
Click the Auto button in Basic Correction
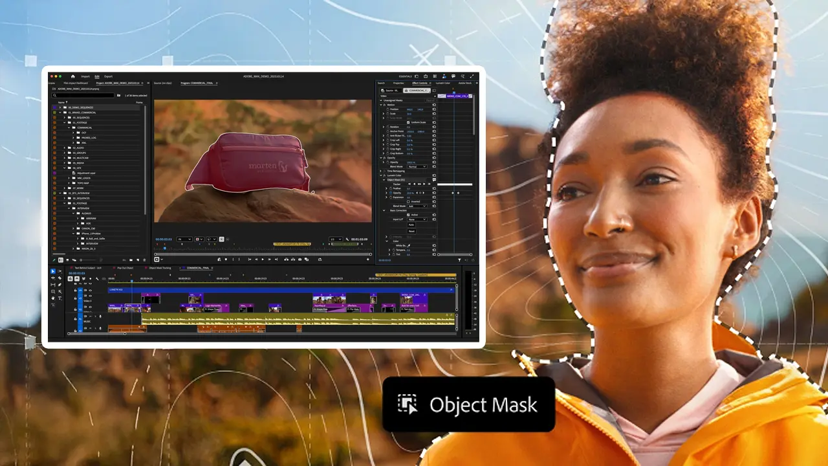(411, 225)
